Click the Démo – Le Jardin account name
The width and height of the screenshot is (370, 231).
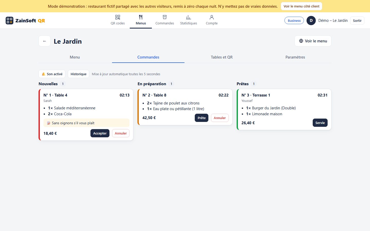[333, 21]
